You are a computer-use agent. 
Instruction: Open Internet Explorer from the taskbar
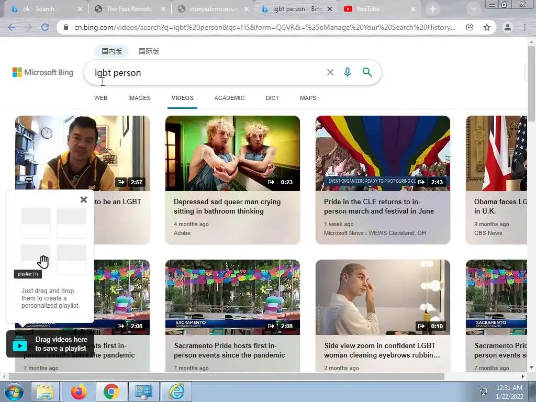(x=177, y=392)
